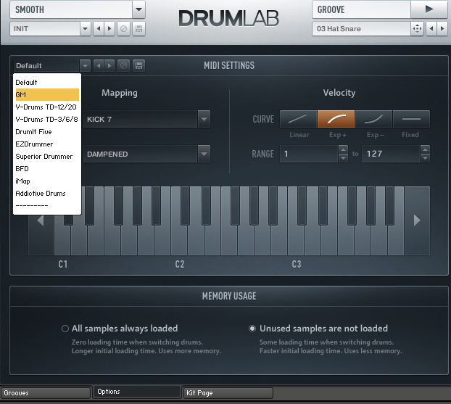Save the kit preset with floppy icon

(x=138, y=29)
